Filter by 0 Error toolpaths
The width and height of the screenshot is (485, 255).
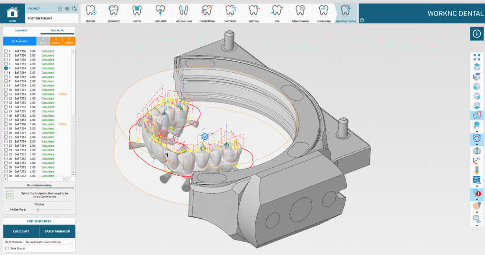(x=43, y=41)
